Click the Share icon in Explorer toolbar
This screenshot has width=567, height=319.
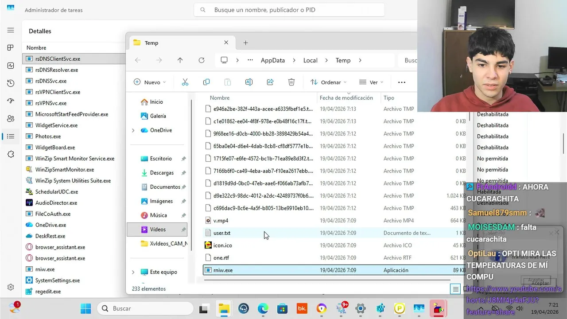click(x=270, y=82)
